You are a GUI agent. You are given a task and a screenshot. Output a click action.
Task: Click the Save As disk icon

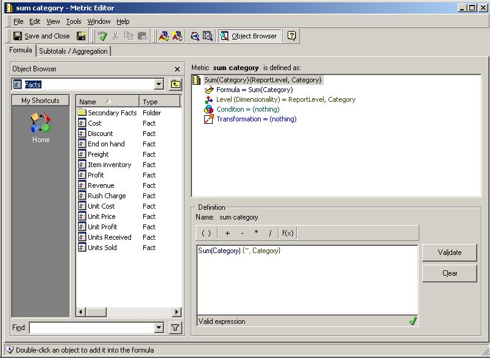click(x=82, y=35)
